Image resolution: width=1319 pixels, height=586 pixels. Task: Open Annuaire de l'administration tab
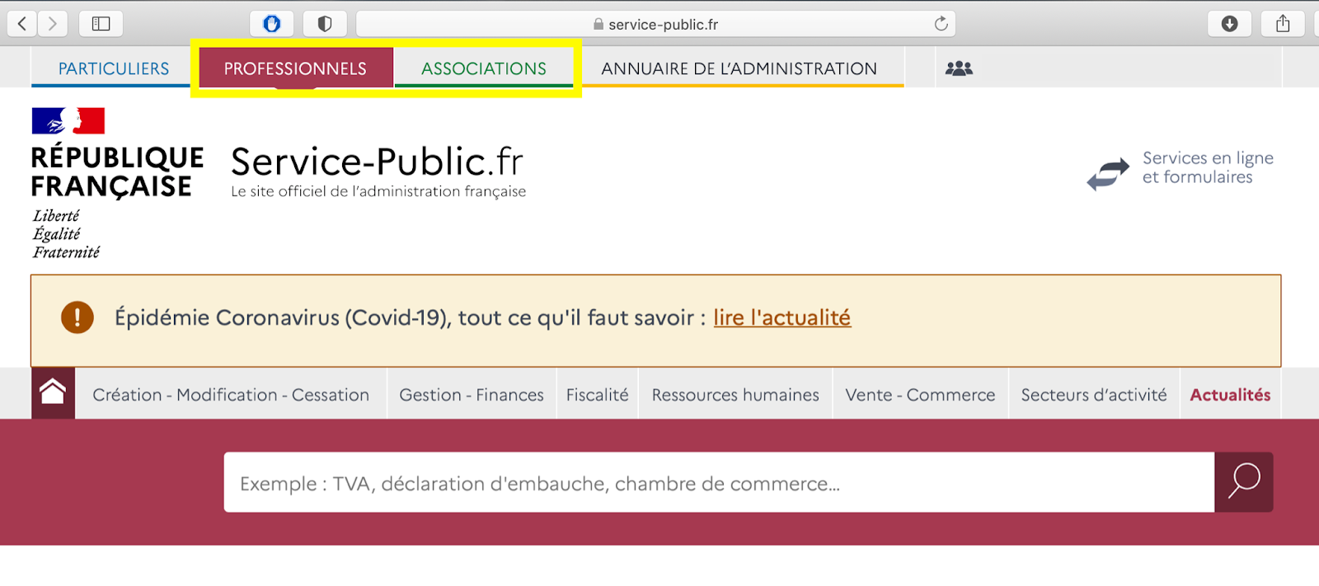[x=739, y=68]
